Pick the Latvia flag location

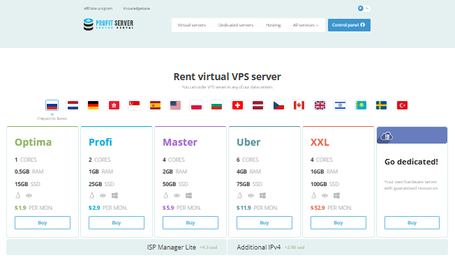click(258, 105)
